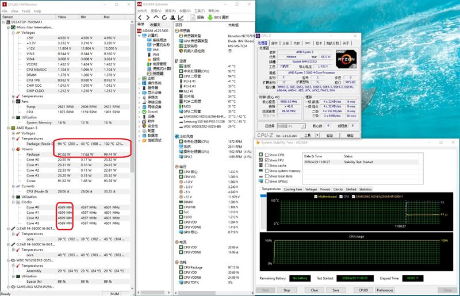The image size is (460, 296).
Task: Click the 操作系统 Windows icon in AIDA64 tree
Action: point(144,83)
